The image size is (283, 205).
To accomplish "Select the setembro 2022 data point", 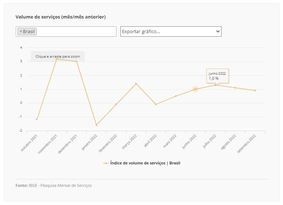I will click(x=255, y=91).
